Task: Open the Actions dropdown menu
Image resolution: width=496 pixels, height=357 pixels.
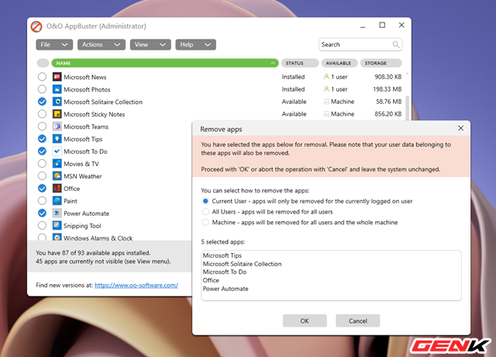Action: (x=102, y=45)
